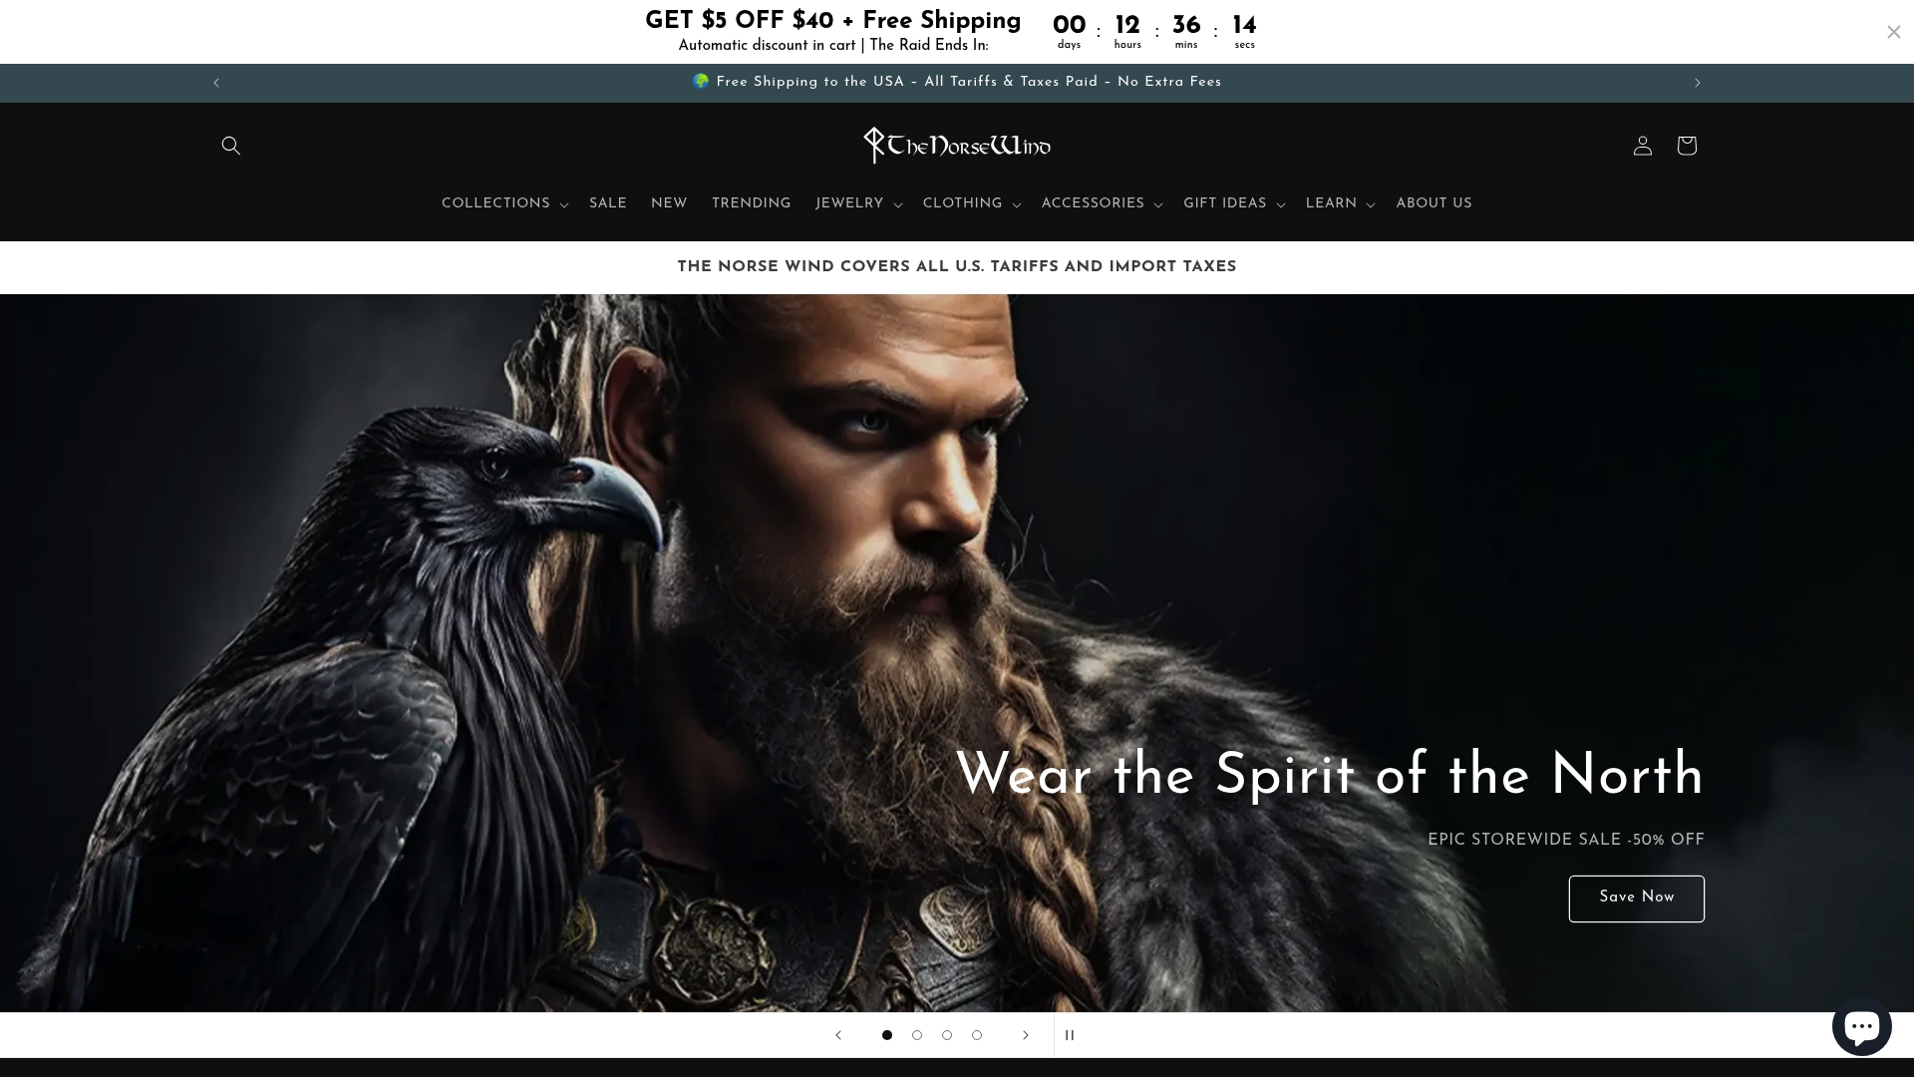Screen dimensions: 1914x1077
Task: Open the search magnifier icon
Action: click(230, 146)
